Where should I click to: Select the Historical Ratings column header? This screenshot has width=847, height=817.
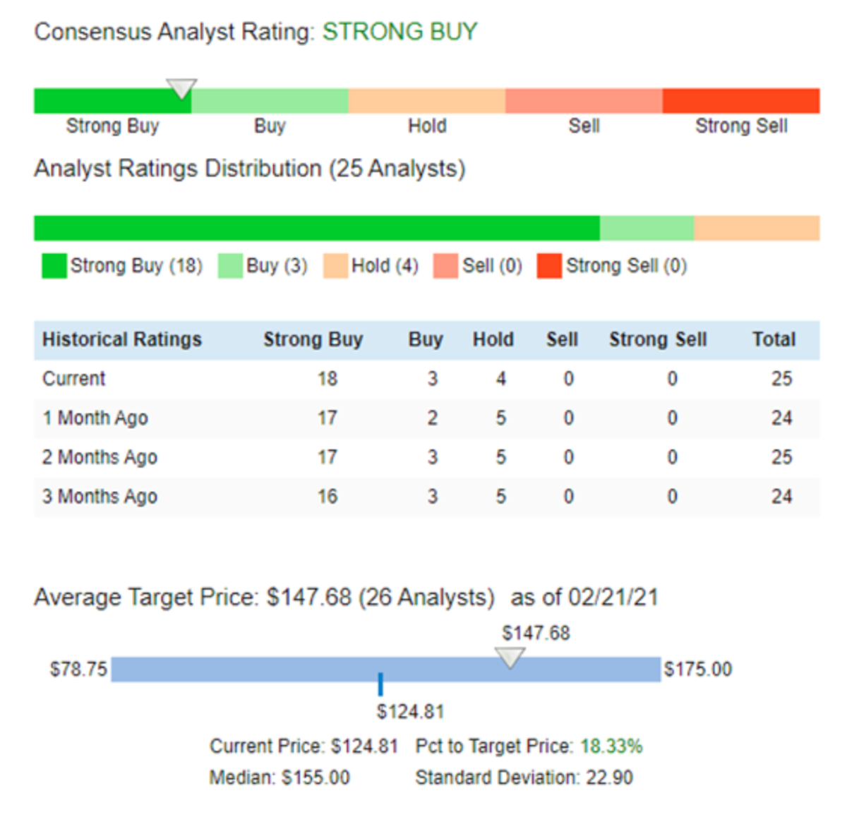pos(122,339)
